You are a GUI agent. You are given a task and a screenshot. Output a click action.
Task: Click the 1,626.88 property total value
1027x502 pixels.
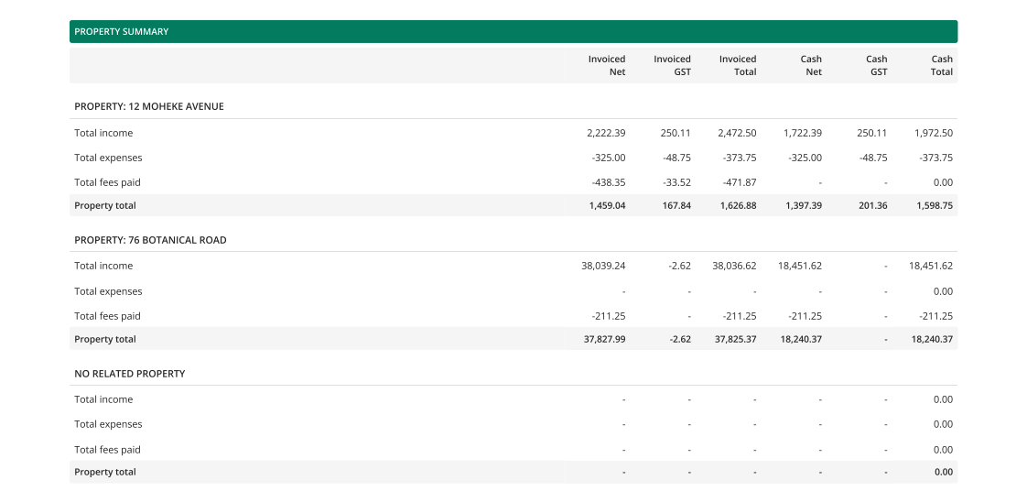(x=737, y=205)
